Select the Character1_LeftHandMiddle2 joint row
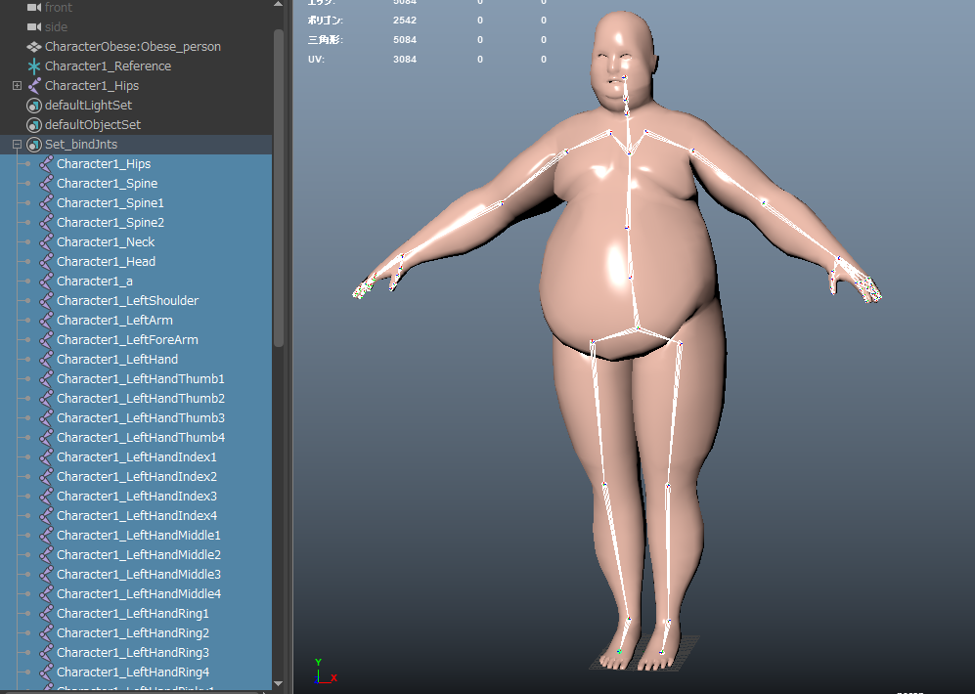The image size is (975, 694). point(136,555)
